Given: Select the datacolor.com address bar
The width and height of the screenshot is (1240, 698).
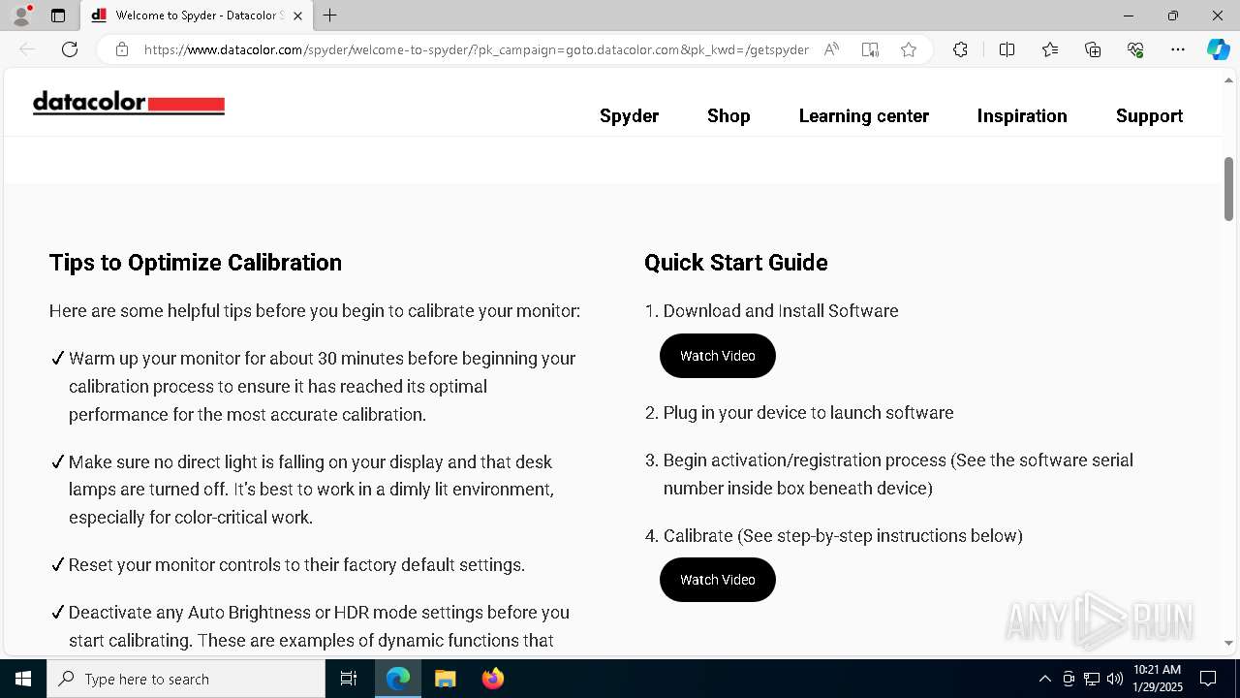Looking at the screenshot, I should pyautogui.click(x=476, y=49).
